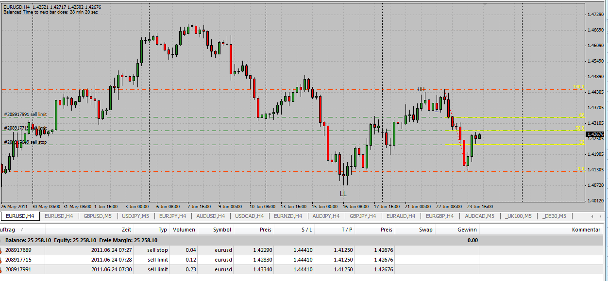Image resolution: width=608 pixels, height=281 pixels.
Task: Select the Fibonacci 0.0 level label
Action: point(580,169)
